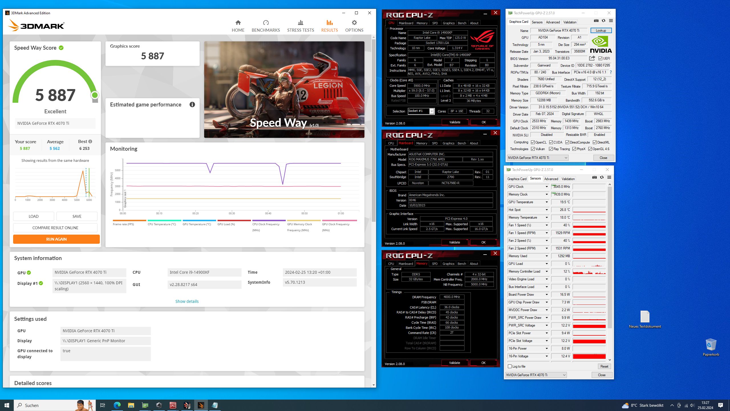The image size is (730, 411).
Task: Expand Board Power Draw sensor dropdown
Action: (x=547, y=295)
